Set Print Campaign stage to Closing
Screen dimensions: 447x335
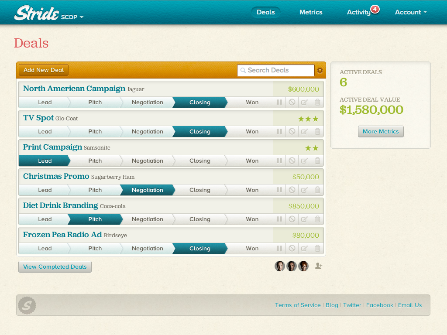click(x=200, y=161)
